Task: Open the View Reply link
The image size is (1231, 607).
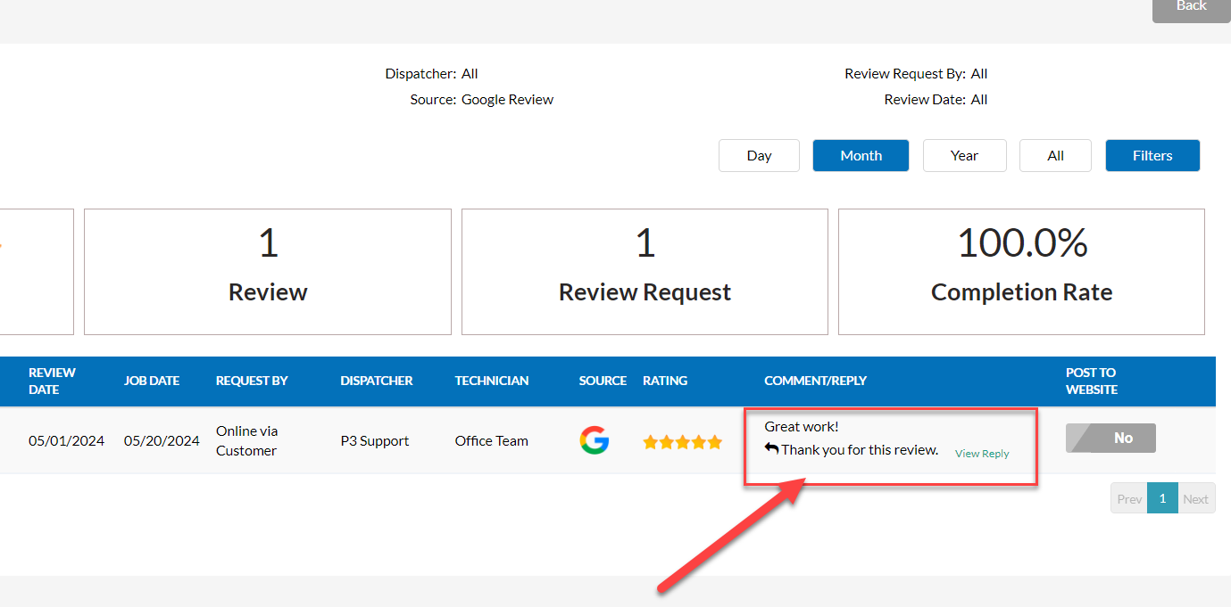Action: click(x=982, y=454)
